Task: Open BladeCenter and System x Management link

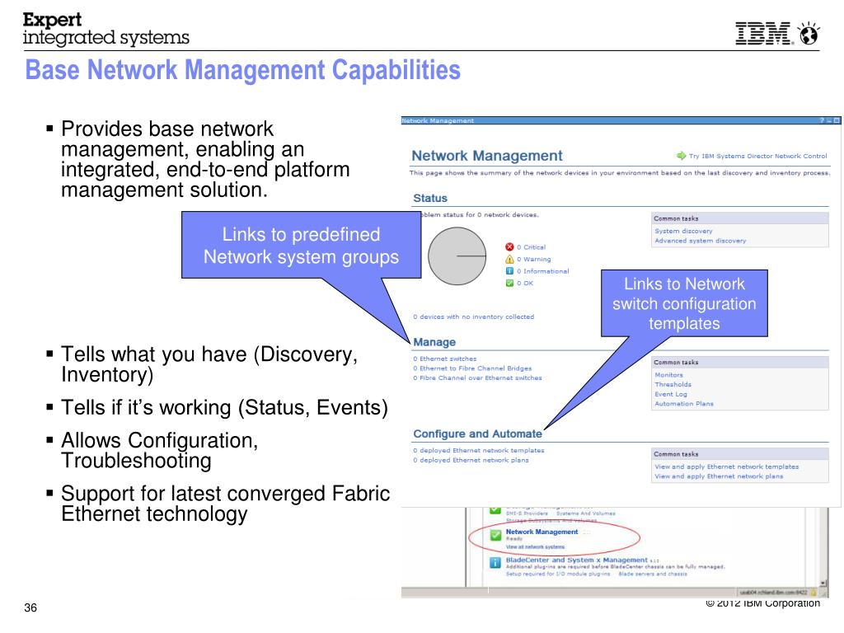Action: [x=576, y=560]
